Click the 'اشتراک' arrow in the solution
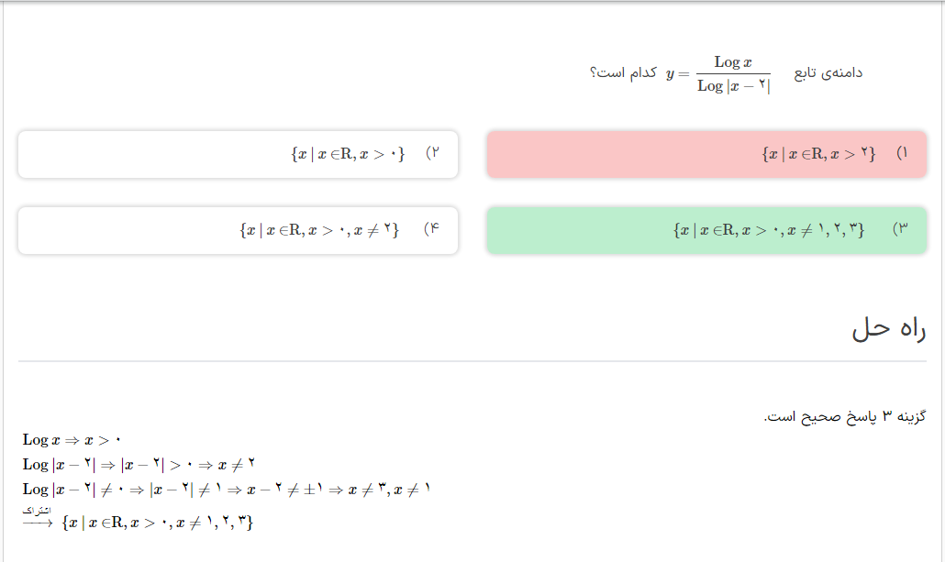Screen dimensions: 945x562 tap(37, 516)
